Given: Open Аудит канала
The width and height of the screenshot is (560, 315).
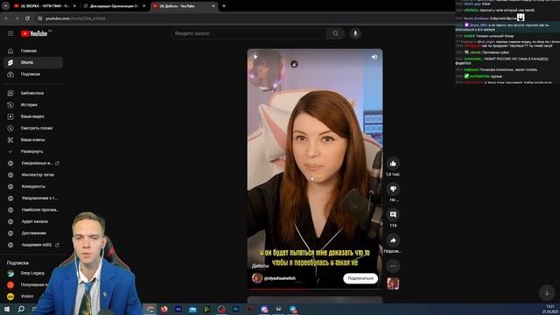Looking at the screenshot, I should click(33, 221).
